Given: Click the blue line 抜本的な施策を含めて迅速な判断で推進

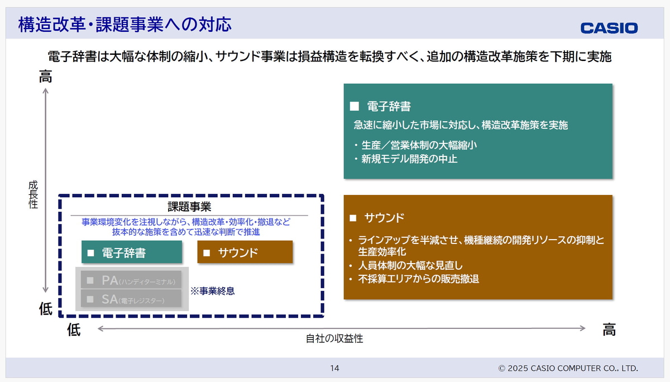Looking at the screenshot, I should (x=186, y=231).
